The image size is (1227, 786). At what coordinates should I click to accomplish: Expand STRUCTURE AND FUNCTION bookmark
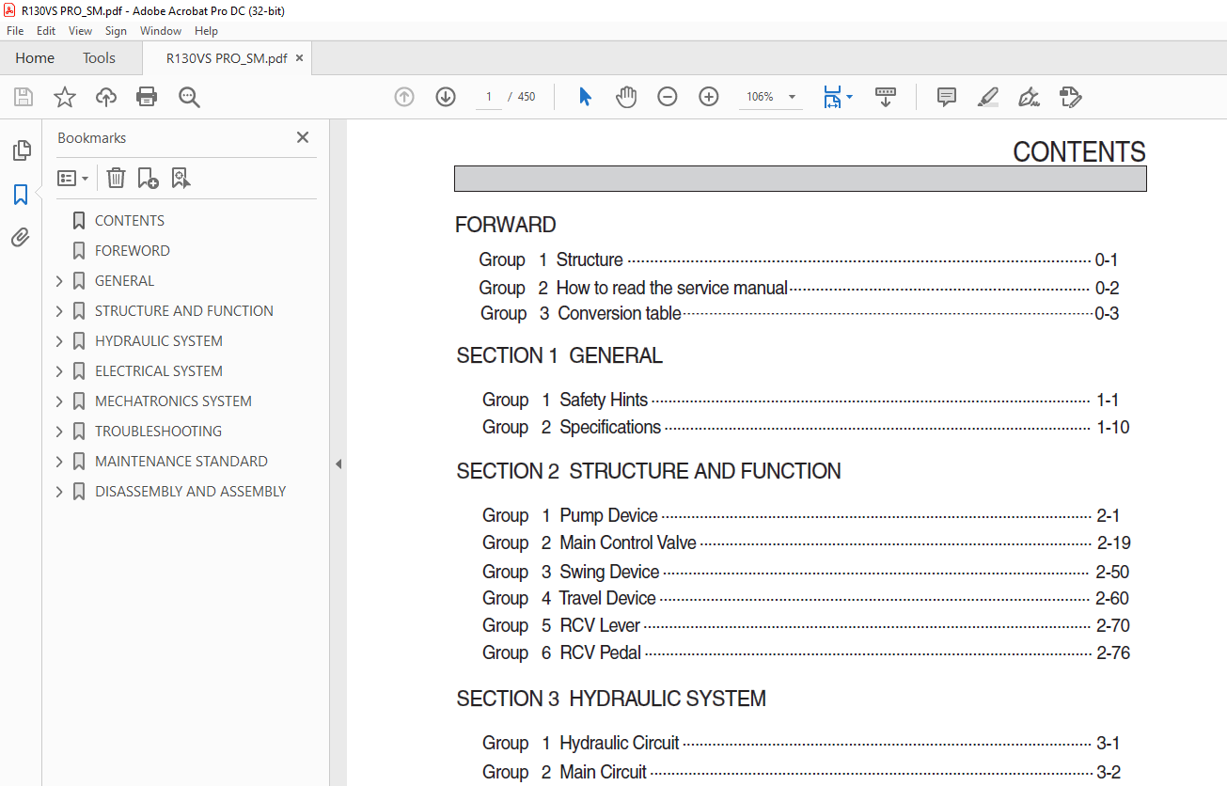point(59,311)
